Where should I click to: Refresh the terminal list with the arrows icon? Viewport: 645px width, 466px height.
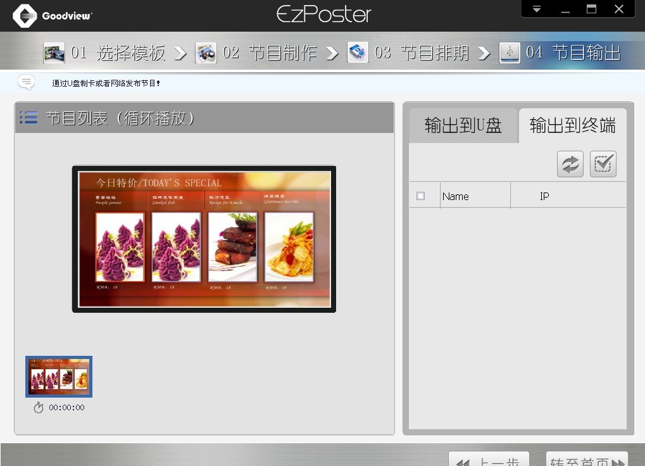coord(570,164)
